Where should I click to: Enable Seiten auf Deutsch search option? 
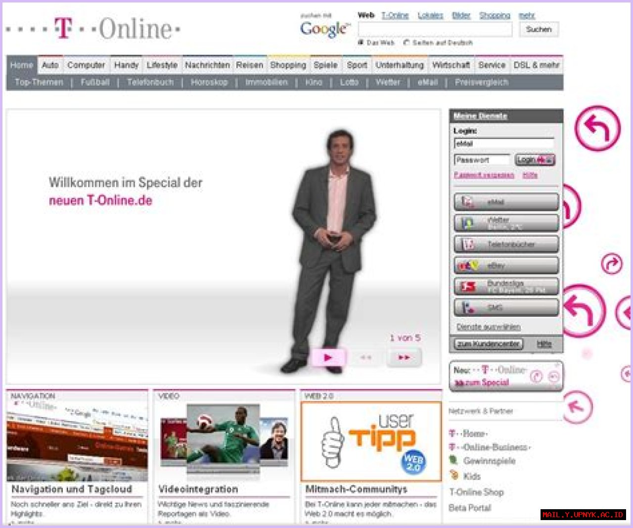click(x=406, y=43)
